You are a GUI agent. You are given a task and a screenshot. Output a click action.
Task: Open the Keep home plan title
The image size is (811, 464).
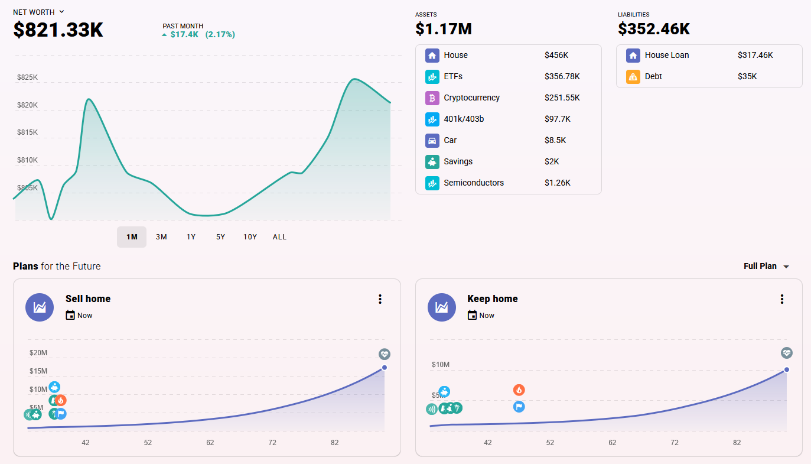pyautogui.click(x=493, y=299)
